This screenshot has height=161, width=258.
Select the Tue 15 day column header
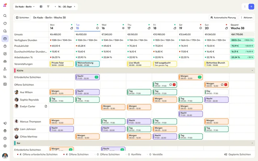click(x=87, y=26)
